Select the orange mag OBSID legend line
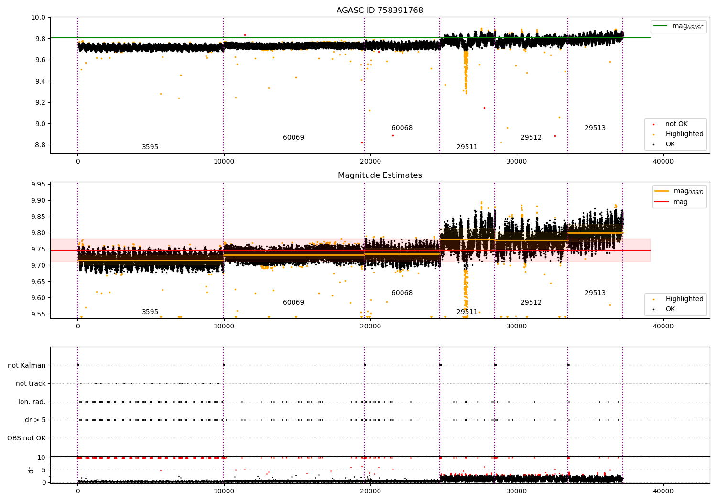 click(662, 191)
